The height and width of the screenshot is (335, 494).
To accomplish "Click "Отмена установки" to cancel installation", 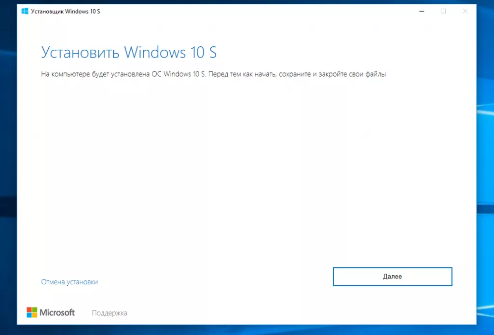I will [69, 281].
